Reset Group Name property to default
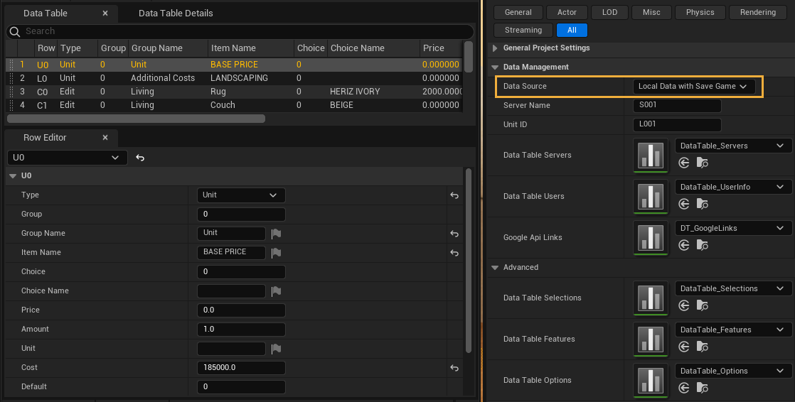Viewport: 795px width, 402px height. tap(454, 234)
